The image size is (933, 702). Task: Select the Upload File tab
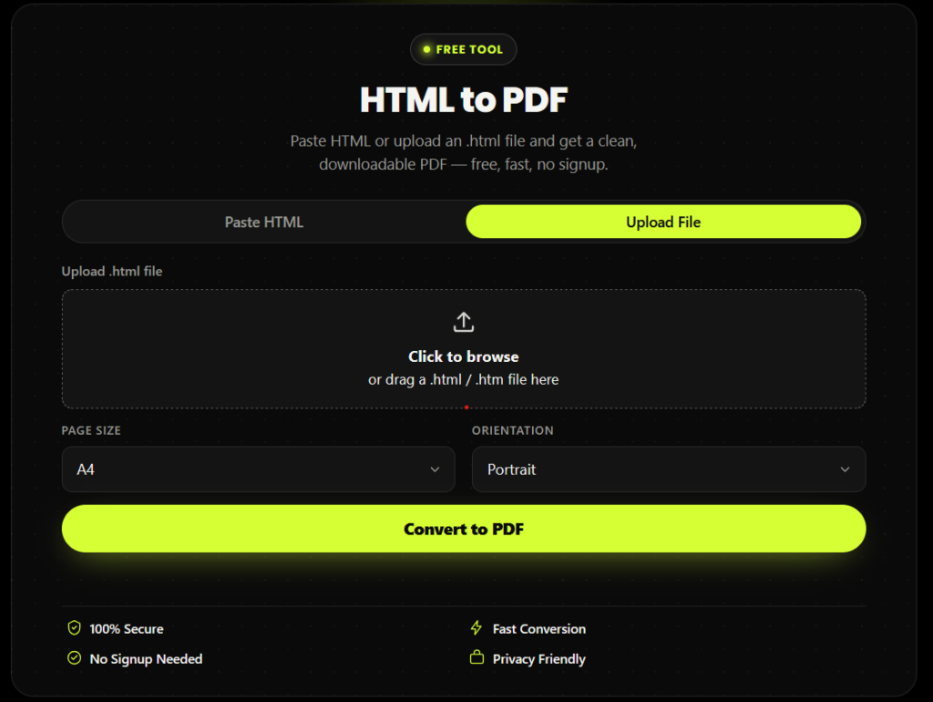(x=663, y=222)
